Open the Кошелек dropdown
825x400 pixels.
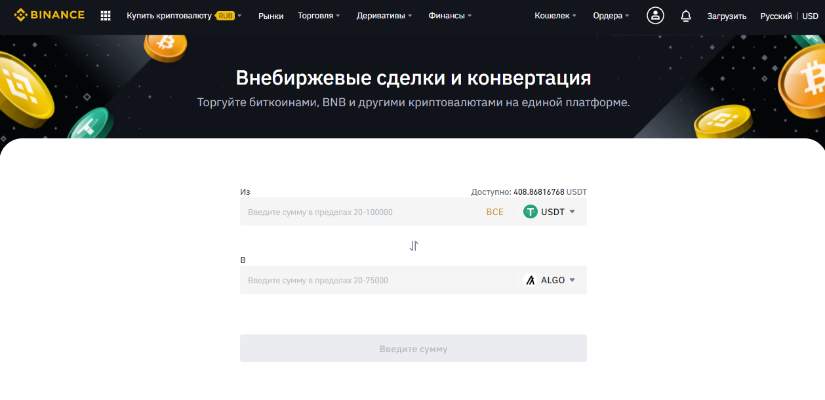555,16
